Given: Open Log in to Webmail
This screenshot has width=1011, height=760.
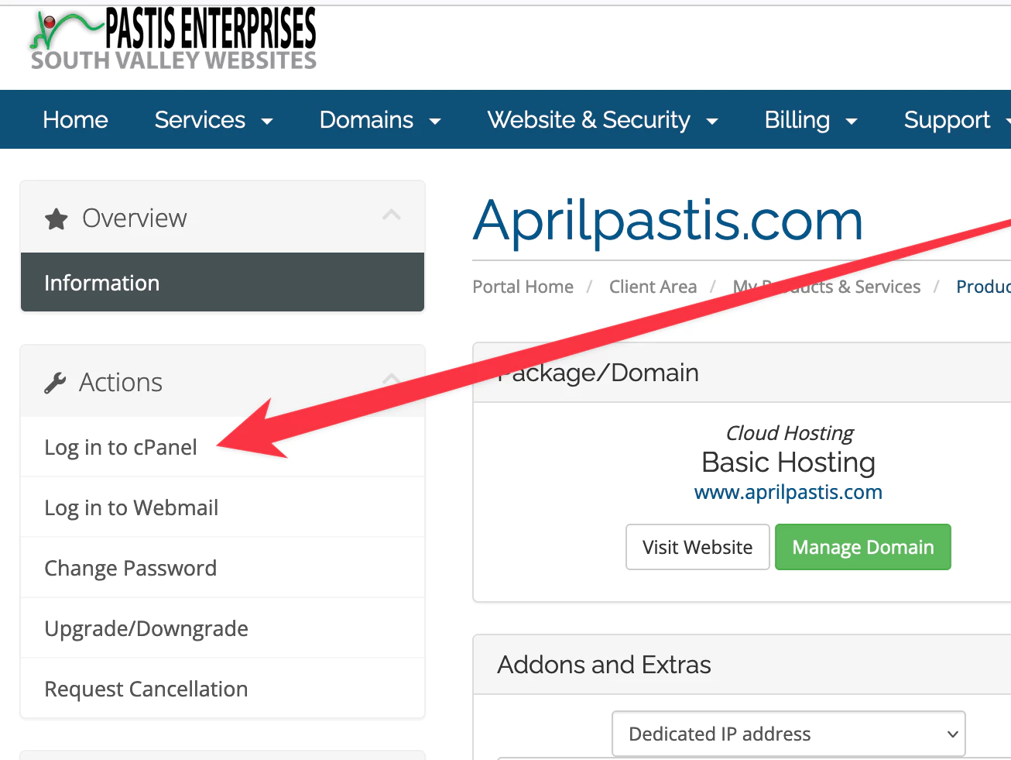Looking at the screenshot, I should 132,507.
